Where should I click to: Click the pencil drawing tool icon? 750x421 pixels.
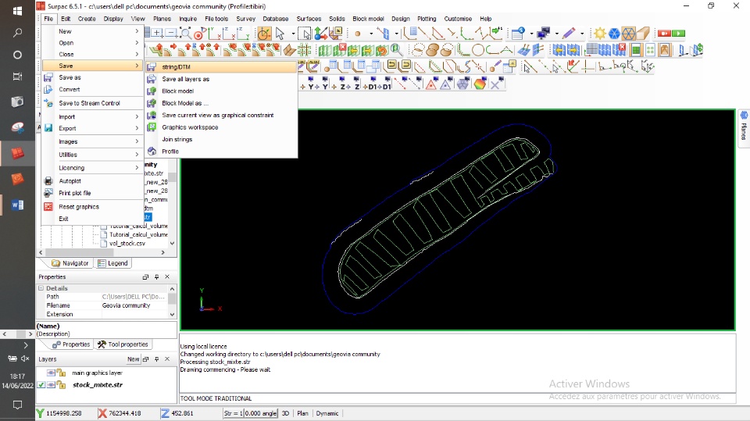click(x=568, y=33)
